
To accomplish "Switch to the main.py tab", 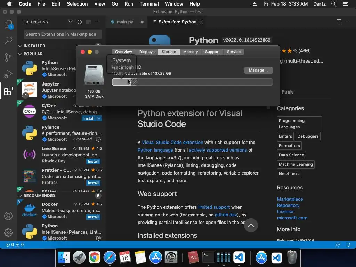I will [x=125, y=22].
